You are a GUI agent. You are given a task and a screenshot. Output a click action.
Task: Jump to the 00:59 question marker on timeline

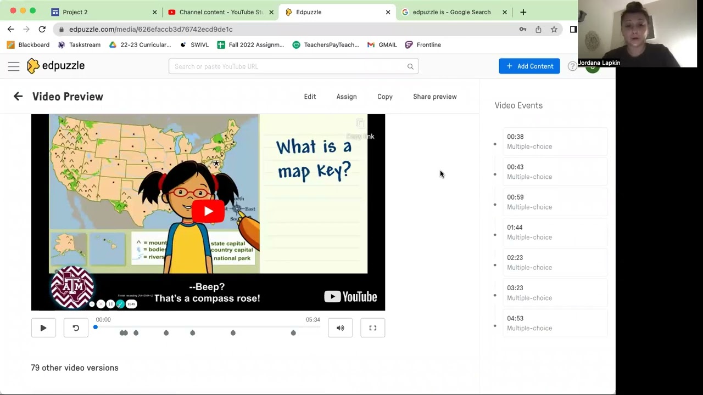(136, 333)
